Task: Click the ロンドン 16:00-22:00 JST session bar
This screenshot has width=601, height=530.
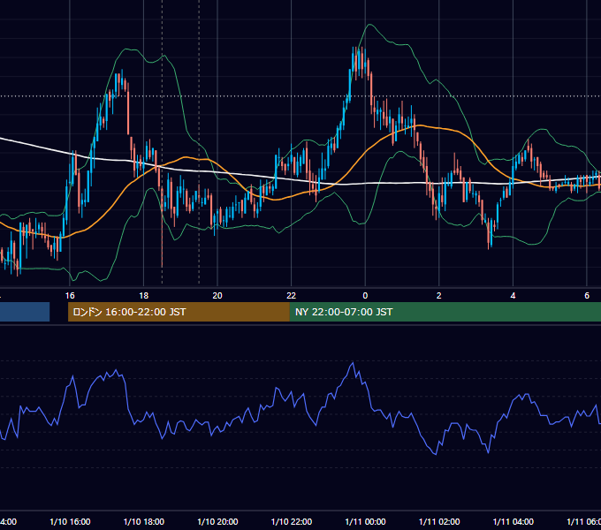Action: coord(179,312)
